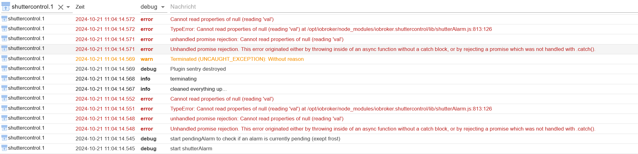
Task: Click the Zeit column header
Action: pyautogui.click(x=80, y=7)
